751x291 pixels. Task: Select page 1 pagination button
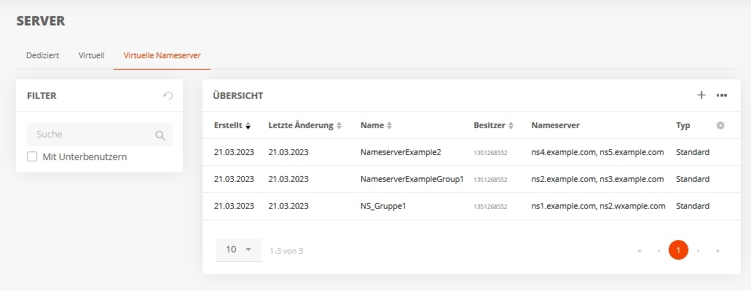[678, 250]
